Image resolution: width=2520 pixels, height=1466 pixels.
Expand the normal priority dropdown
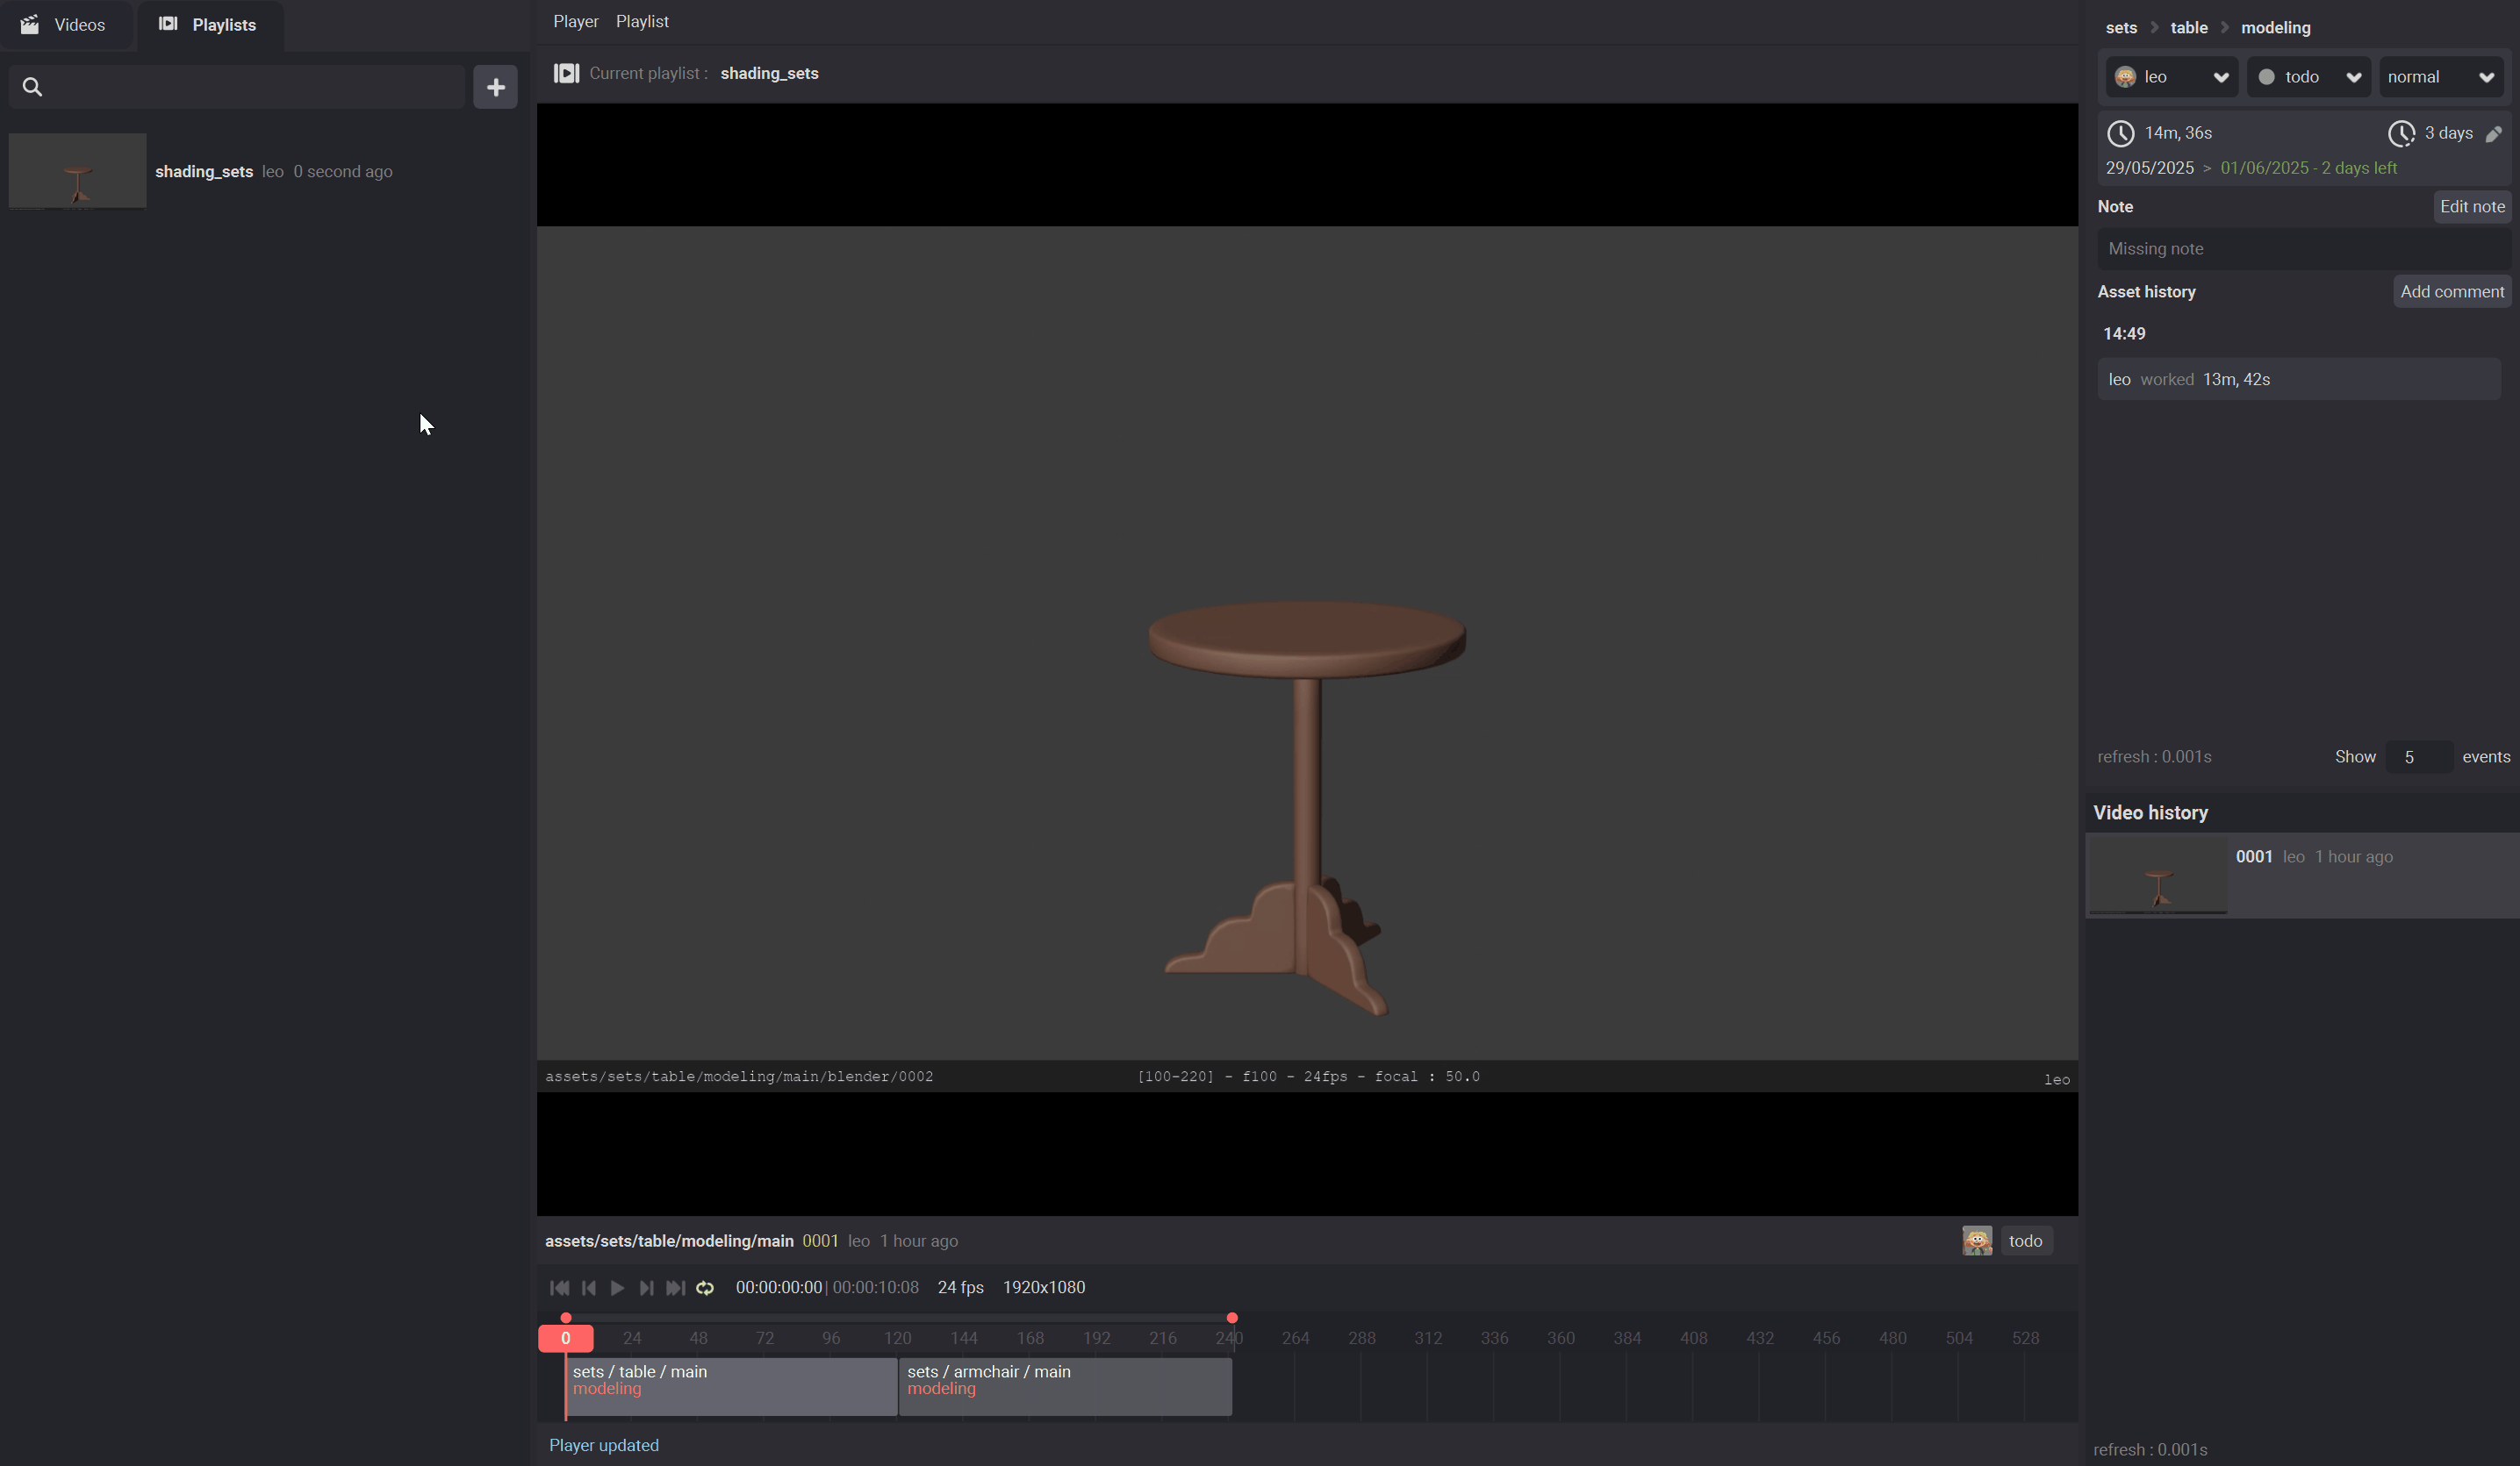(x=2440, y=77)
